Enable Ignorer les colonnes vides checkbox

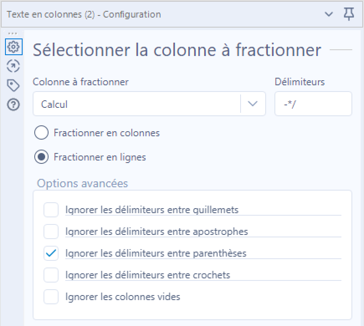click(51, 297)
